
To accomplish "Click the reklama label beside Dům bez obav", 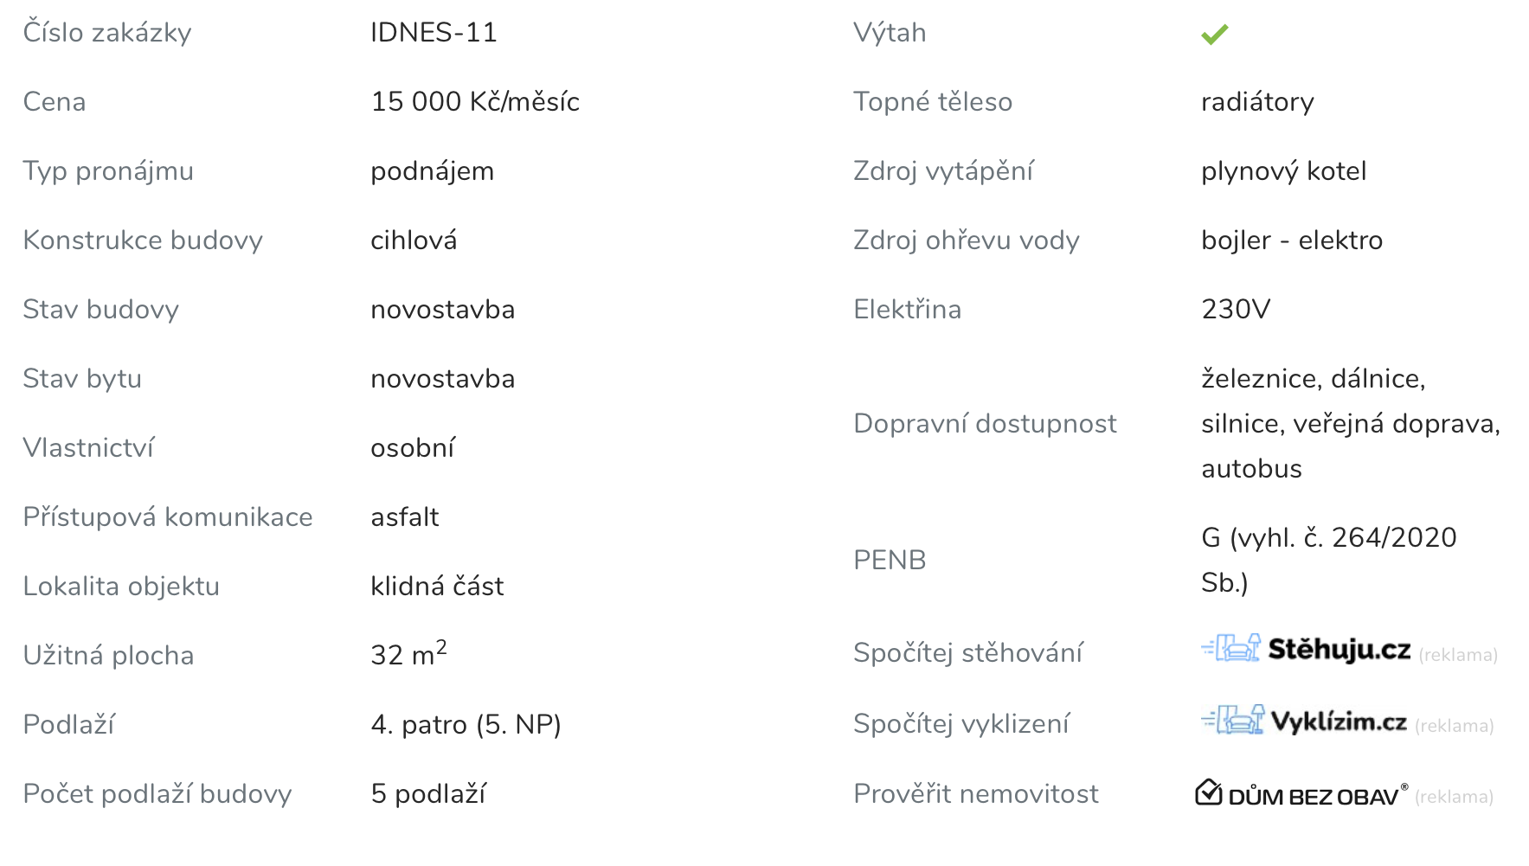I will 1454,797.
